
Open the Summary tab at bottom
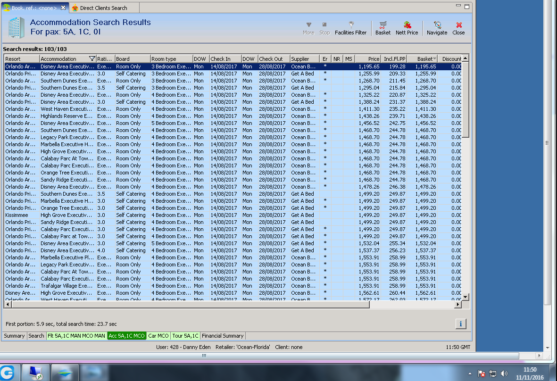pyautogui.click(x=14, y=336)
